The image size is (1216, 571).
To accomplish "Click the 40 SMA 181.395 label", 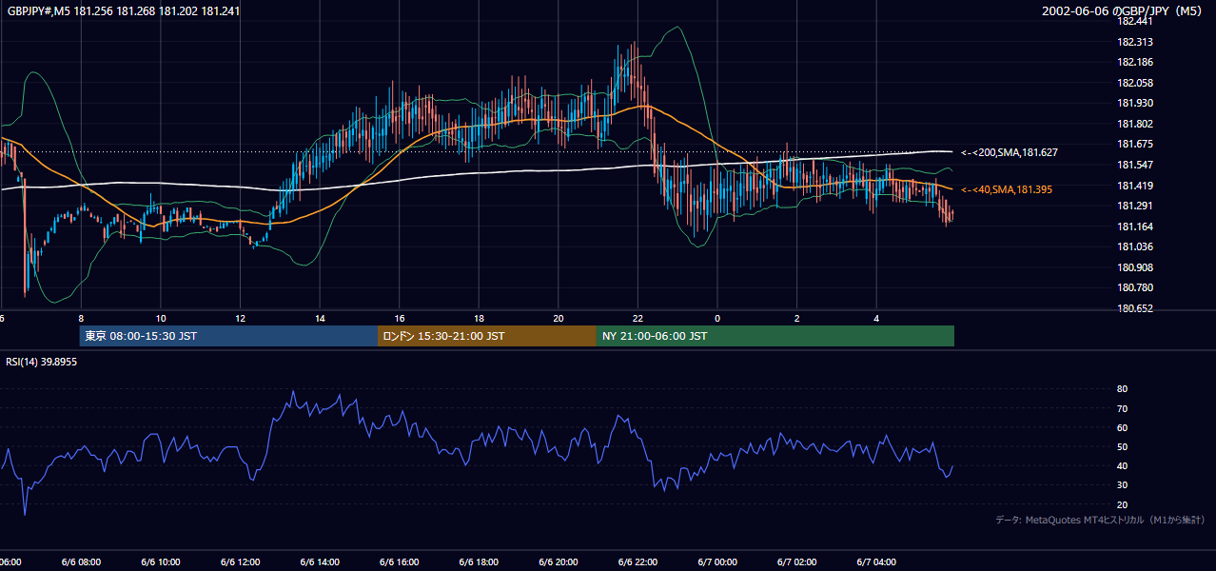I will click(1007, 190).
